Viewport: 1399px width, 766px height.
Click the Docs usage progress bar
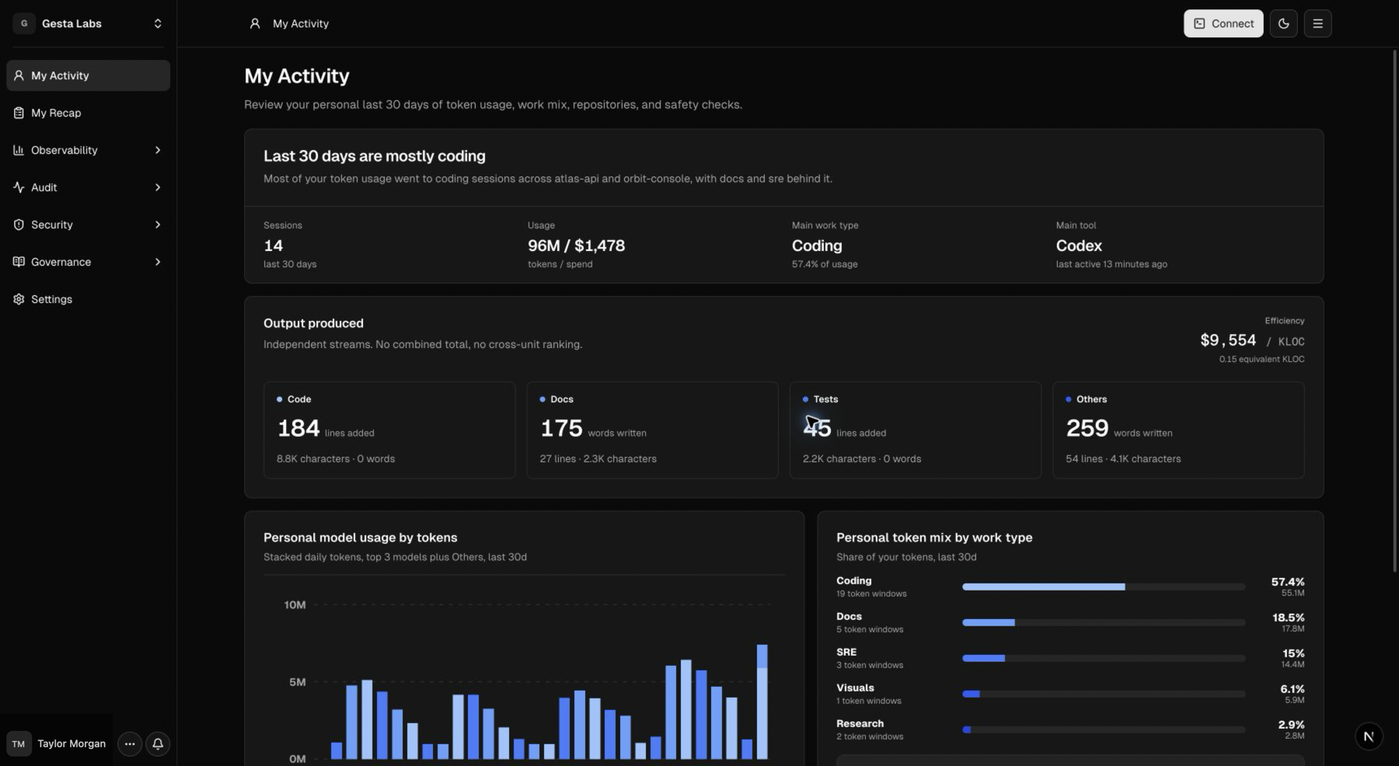click(1104, 622)
